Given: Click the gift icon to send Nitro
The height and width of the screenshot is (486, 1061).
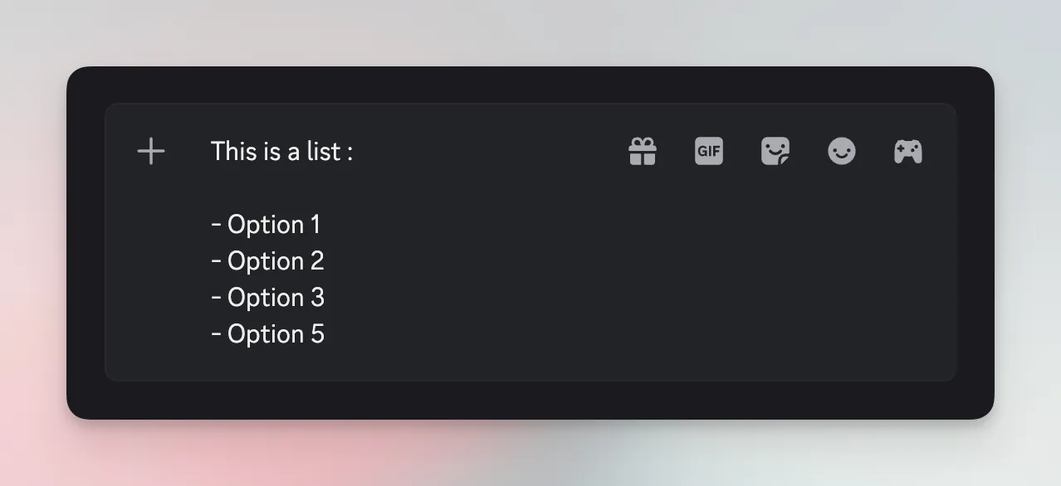Looking at the screenshot, I should [642, 151].
